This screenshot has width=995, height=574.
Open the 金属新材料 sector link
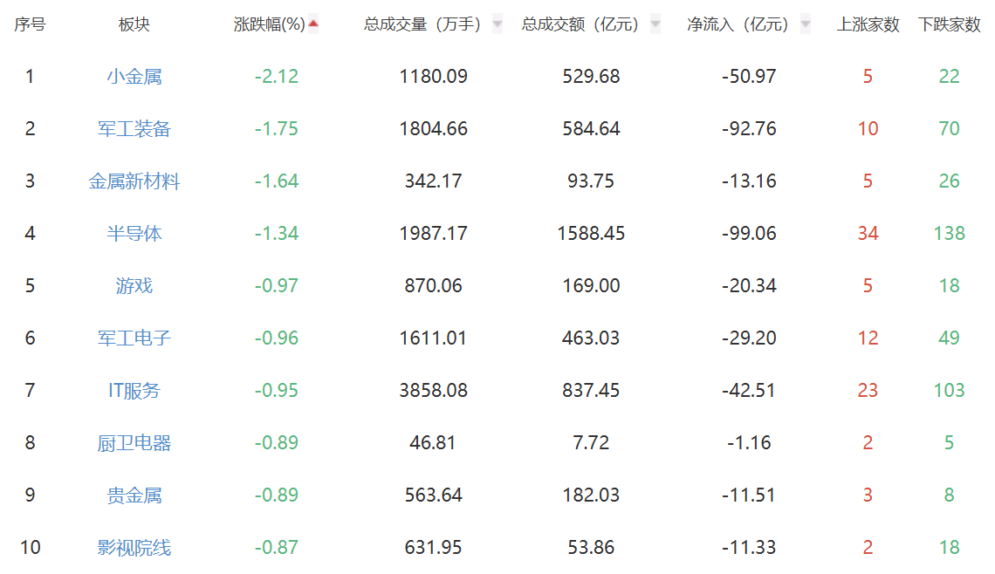tap(134, 181)
